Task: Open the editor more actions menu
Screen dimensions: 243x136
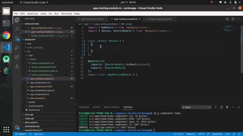Action: pos(238,19)
